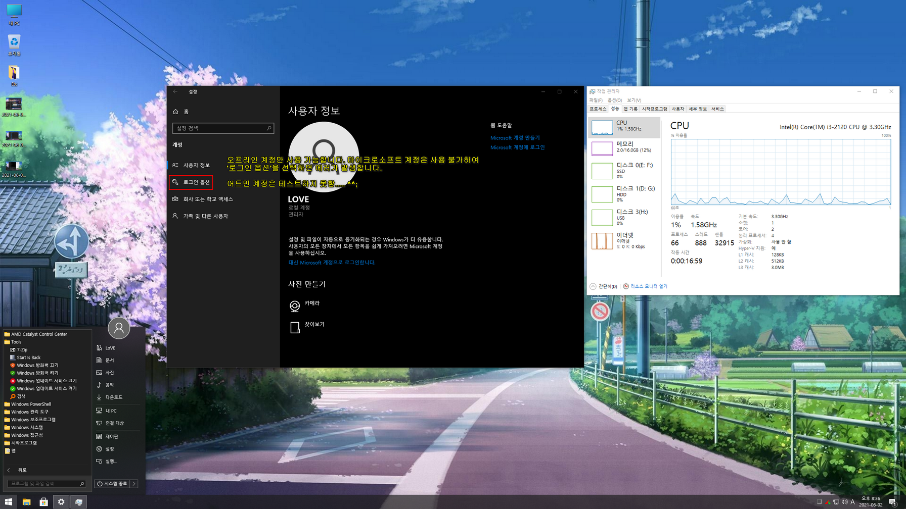The image size is (906, 509).
Task: Open File Explorer from the taskbar
Action: (x=26, y=502)
